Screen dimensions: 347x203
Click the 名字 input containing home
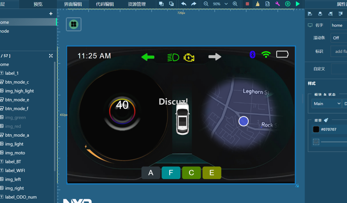(x=339, y=25)
